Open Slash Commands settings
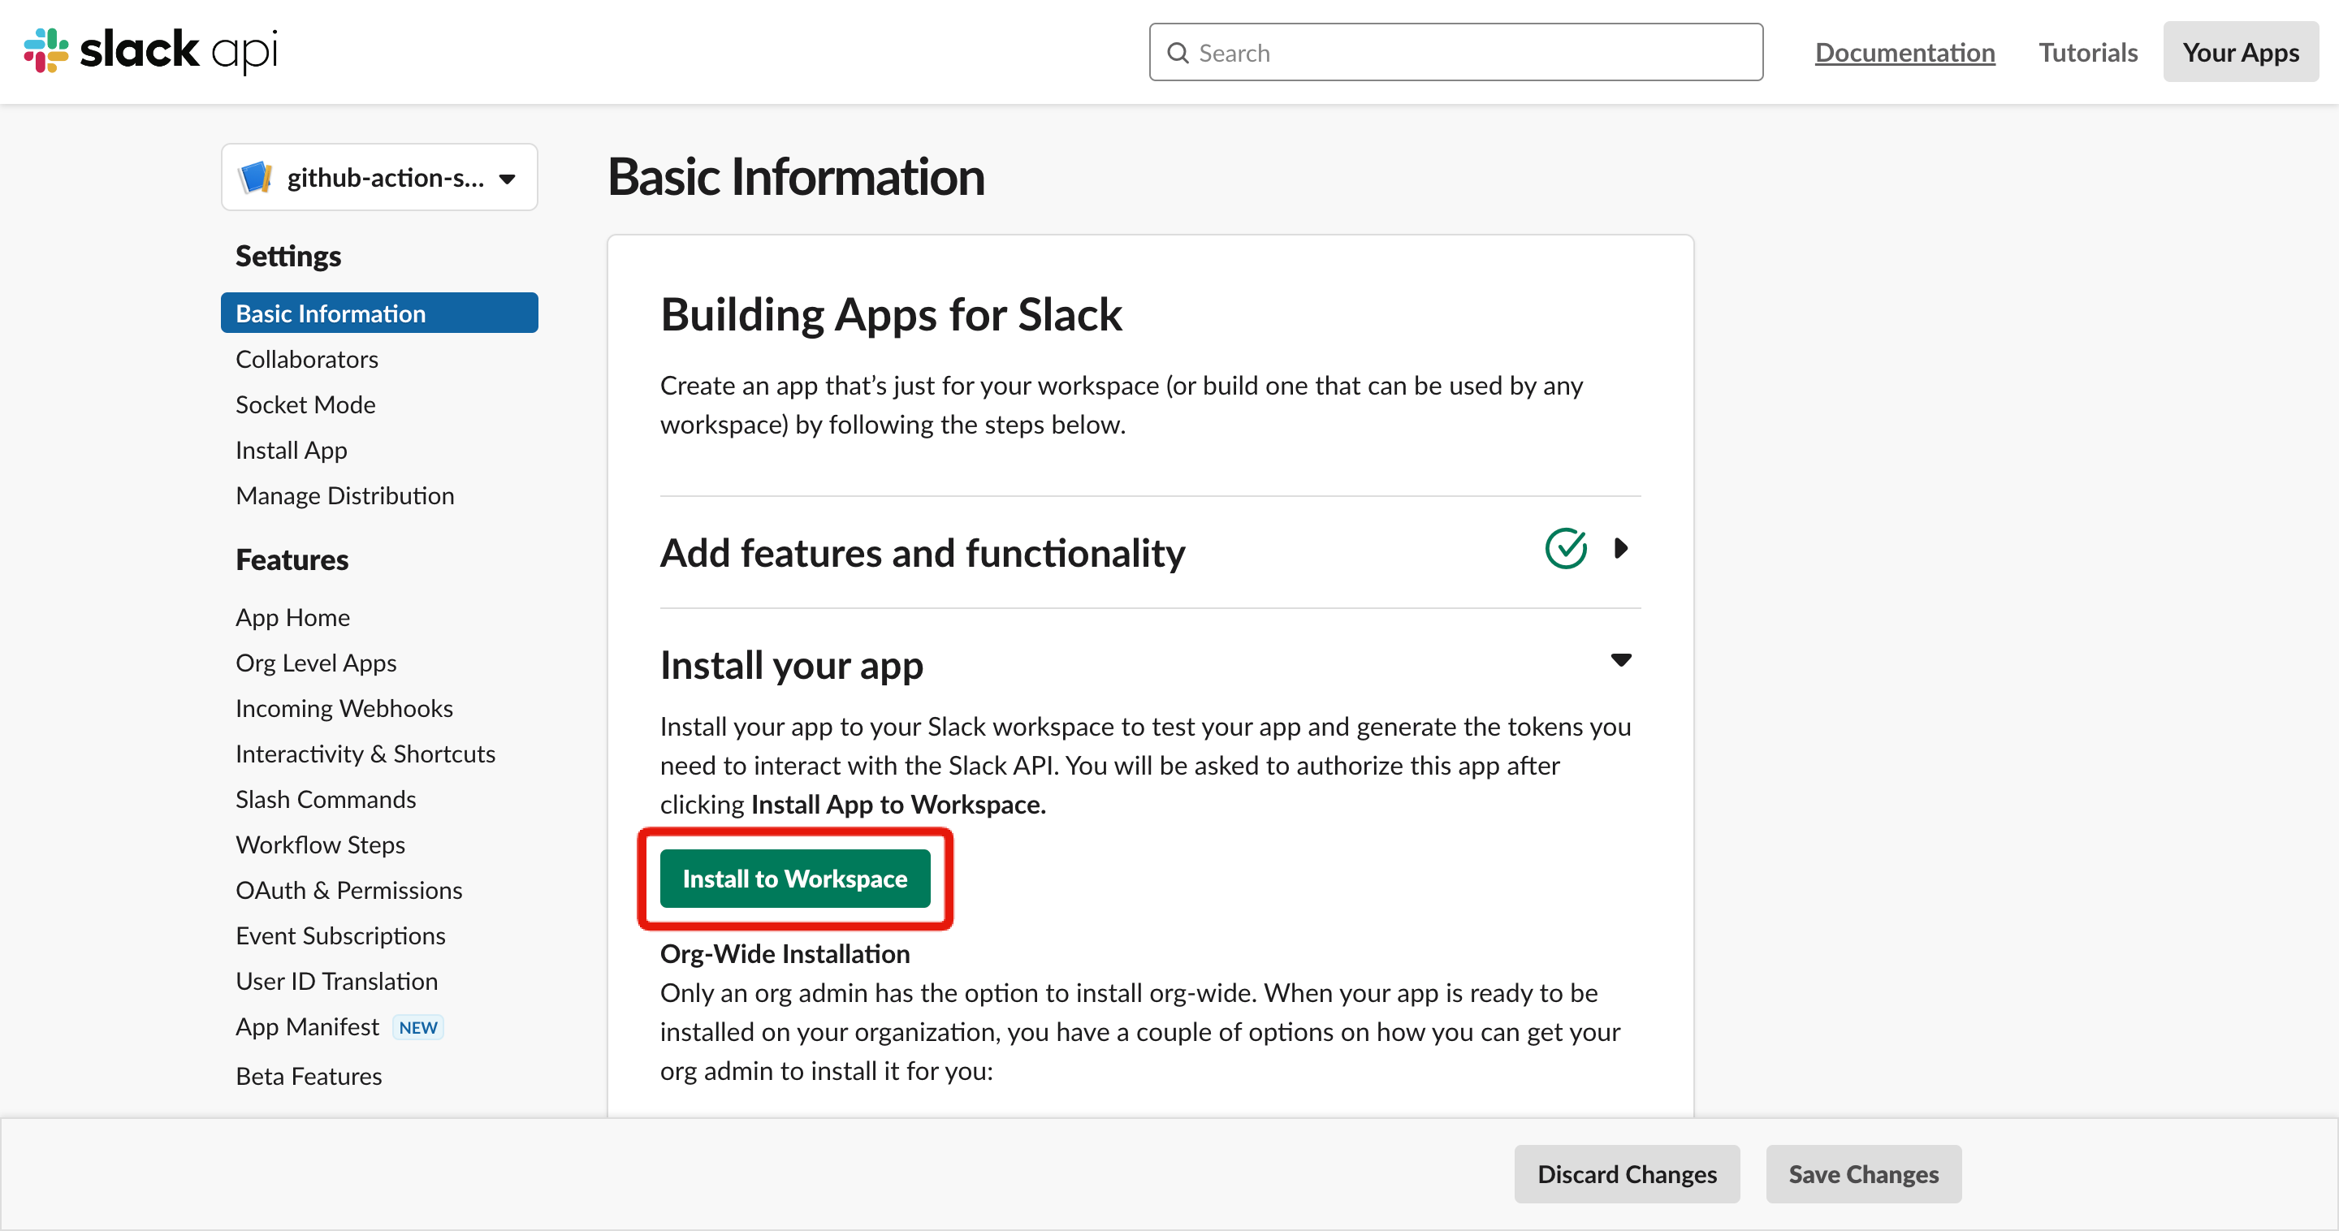This screenshot has height=1231, width=2339. (326, 799)
